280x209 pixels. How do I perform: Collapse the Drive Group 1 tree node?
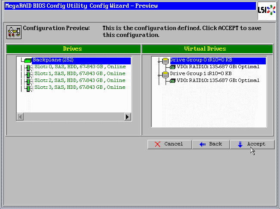159,76
